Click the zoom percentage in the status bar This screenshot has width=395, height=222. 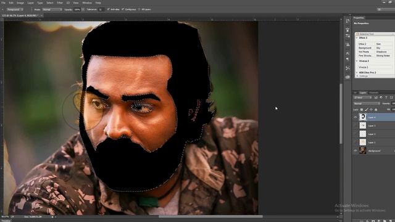(x=5, y=216)
